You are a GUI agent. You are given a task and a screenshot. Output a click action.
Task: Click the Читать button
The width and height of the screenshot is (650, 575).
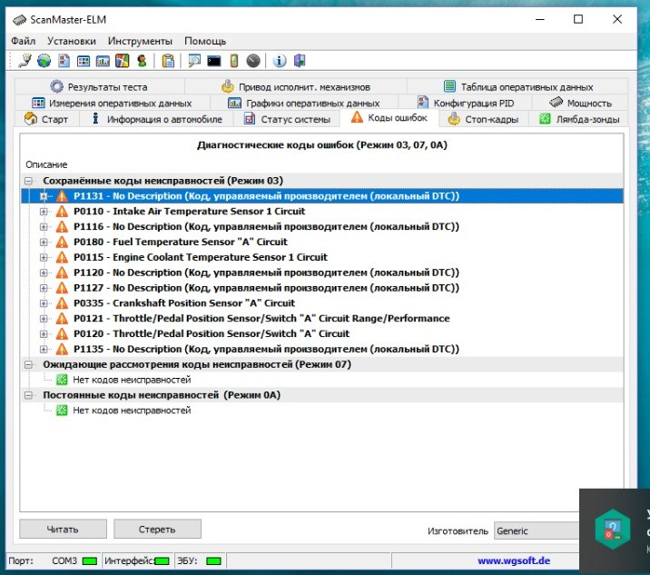(63, 529)
